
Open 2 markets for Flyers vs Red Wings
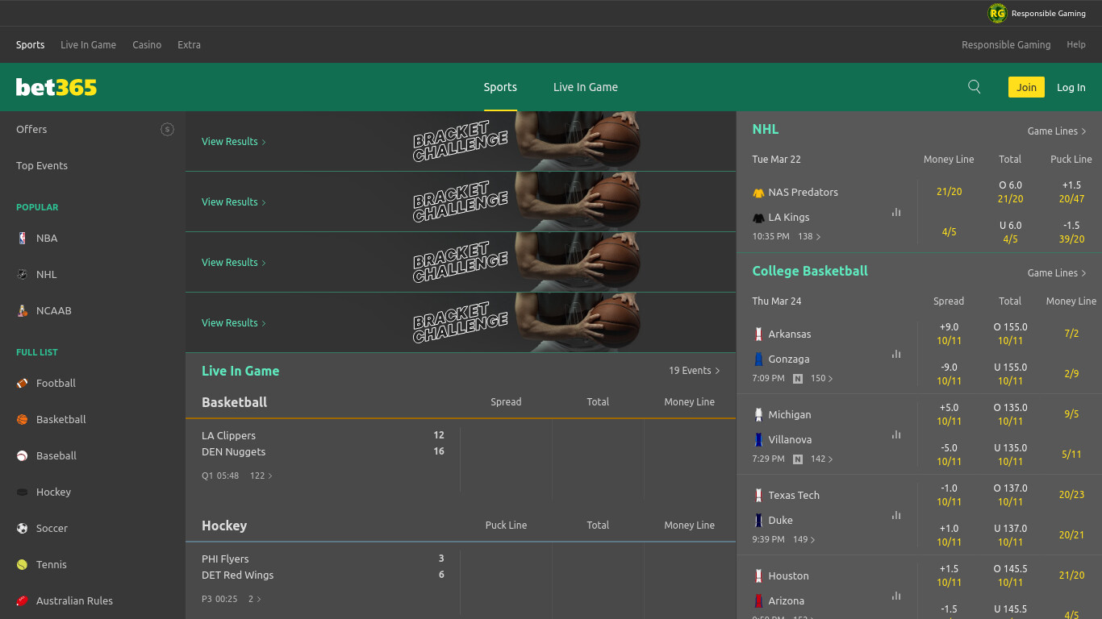255,599
